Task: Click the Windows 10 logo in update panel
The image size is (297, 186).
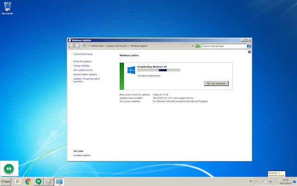Action: [x=131, y=70]
